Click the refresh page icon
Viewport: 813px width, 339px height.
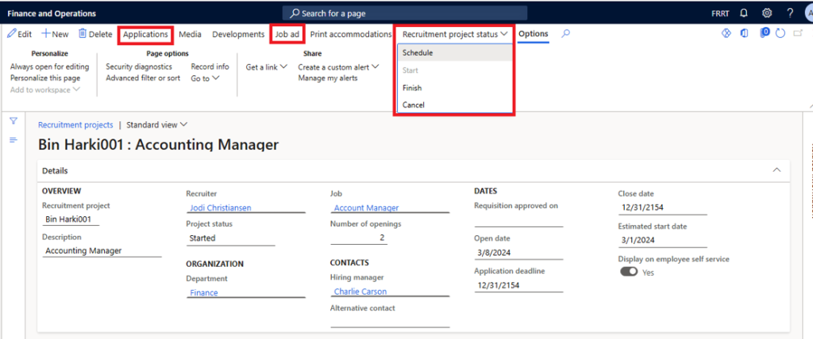[x=780, y=34]
